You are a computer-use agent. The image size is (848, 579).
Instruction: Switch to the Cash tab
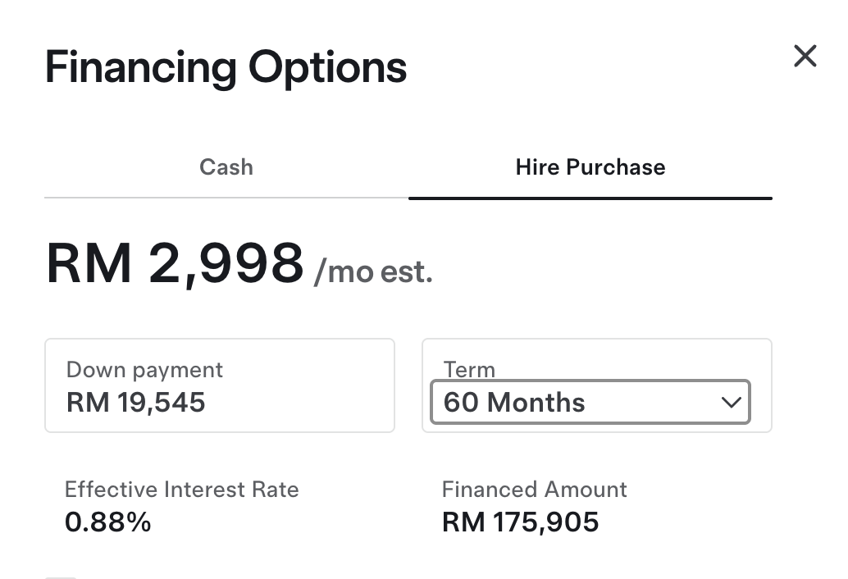[226, 167]
